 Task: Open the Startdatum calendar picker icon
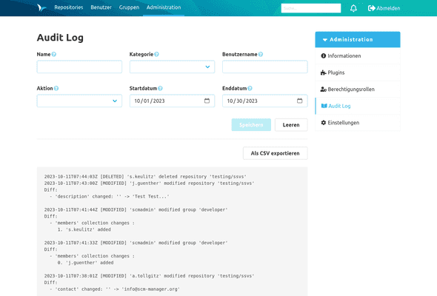coord(207,101)
